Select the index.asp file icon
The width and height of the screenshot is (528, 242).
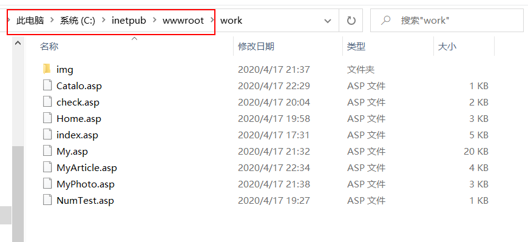click(47, 135)
